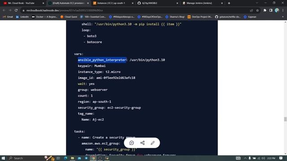Click the 'instance_type: t2.micro' line

(x=99, y=72)
